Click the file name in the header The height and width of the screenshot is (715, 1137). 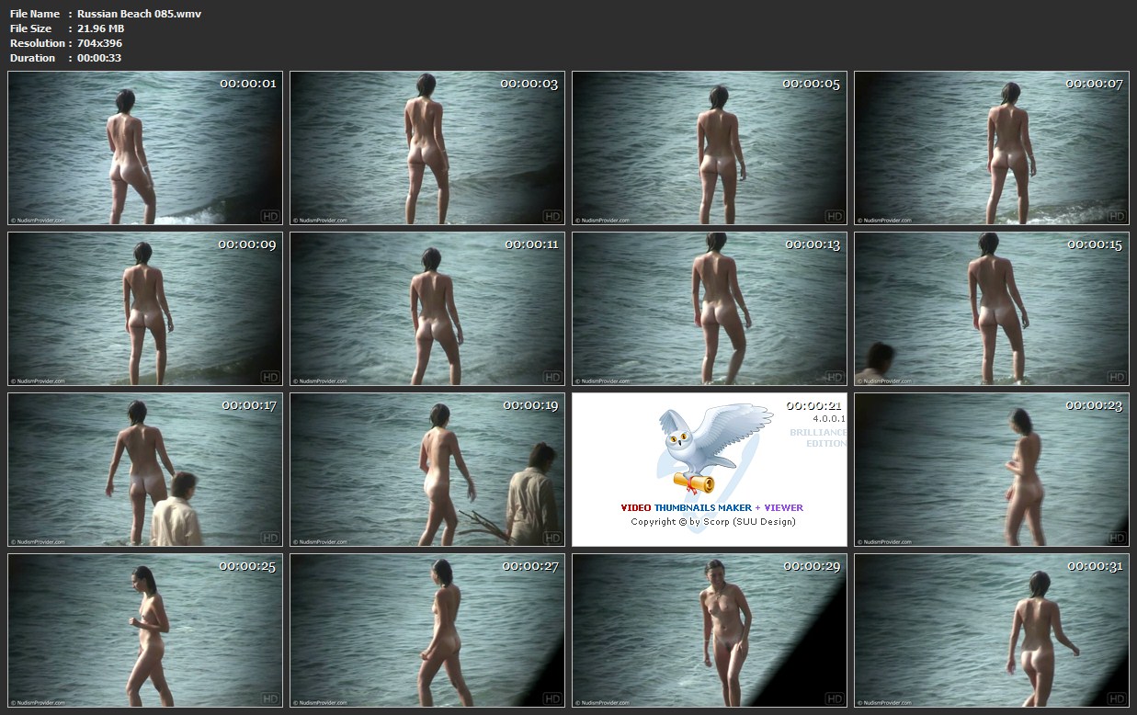(139, 14)
